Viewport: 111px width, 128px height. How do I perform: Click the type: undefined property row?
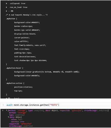[17, 115]
